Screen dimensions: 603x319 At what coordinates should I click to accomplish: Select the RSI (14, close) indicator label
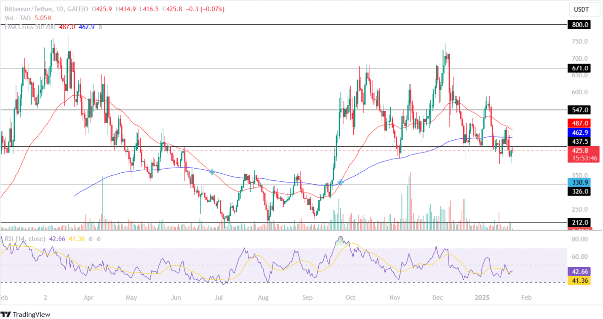pyautogui.click(x=25, y=239)
